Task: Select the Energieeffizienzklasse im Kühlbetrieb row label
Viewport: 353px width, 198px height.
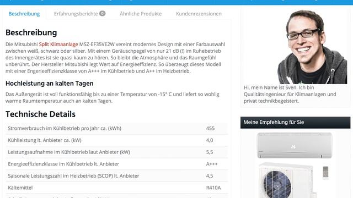Action: point(63,164)
